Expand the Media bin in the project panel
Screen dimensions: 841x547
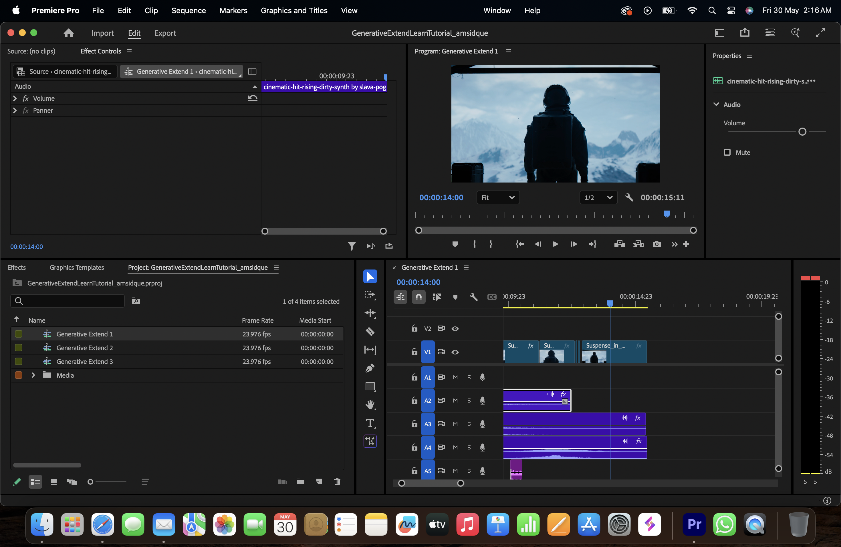click(33, 375)
